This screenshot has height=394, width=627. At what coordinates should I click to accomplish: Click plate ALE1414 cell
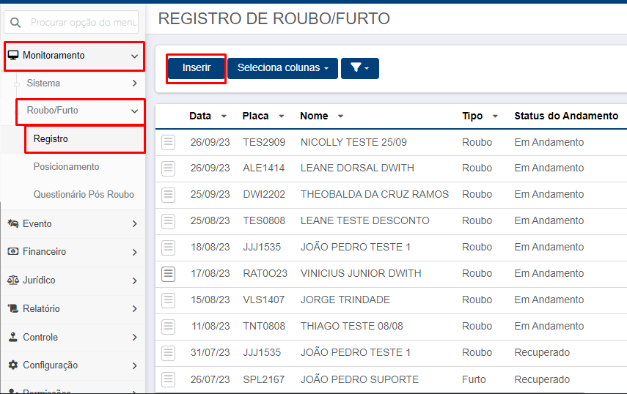point(263,168)
